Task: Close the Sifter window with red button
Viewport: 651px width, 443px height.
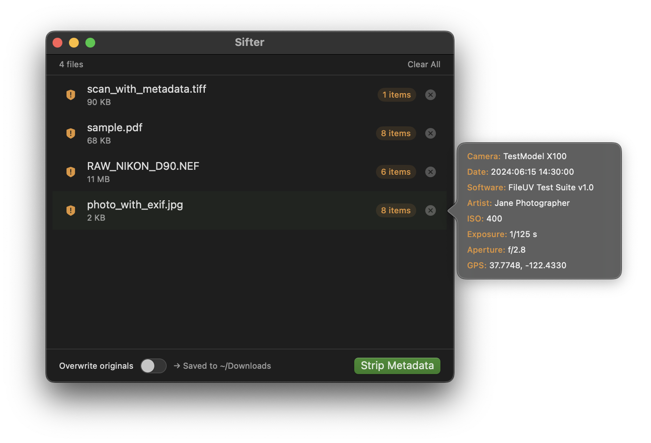Action: tap(57, 43)
